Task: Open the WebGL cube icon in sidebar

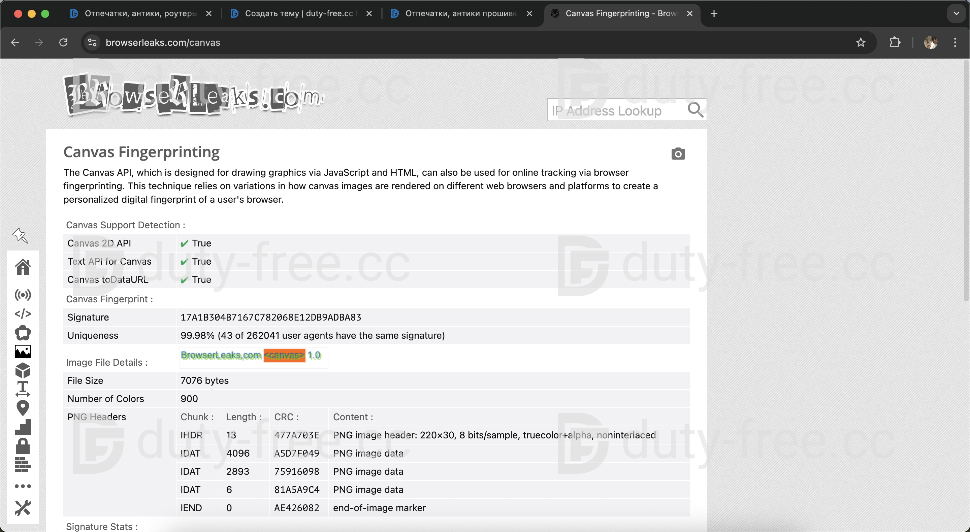Action: tap(23, 370)
